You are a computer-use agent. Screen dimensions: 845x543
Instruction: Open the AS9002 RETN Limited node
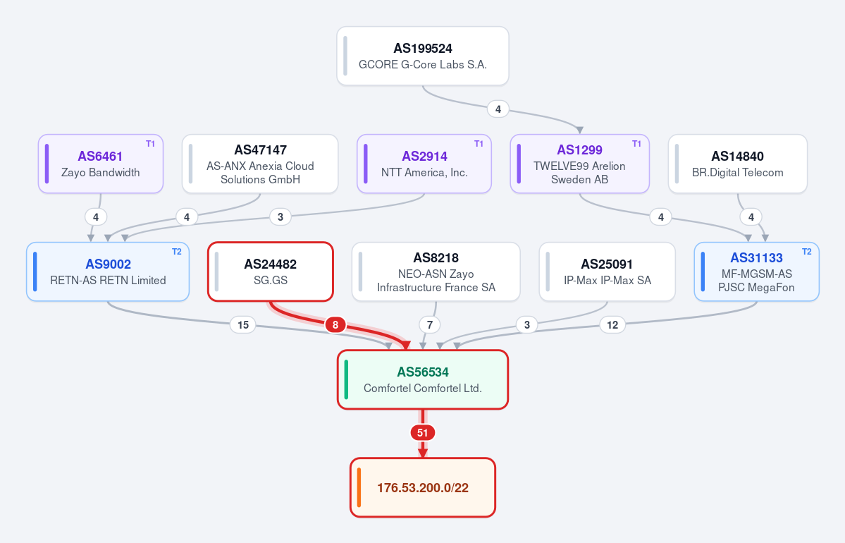[108, 271]
